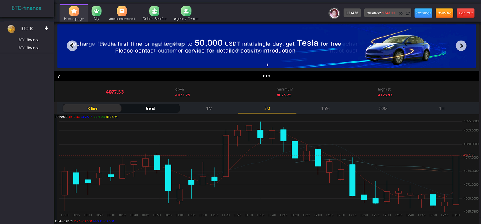The width and height of the screenshot is (481, 224).
Task: Open the Home page icon
Action: coord(74,11)
